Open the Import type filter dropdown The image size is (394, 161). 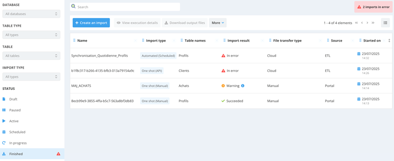(31, 77)
